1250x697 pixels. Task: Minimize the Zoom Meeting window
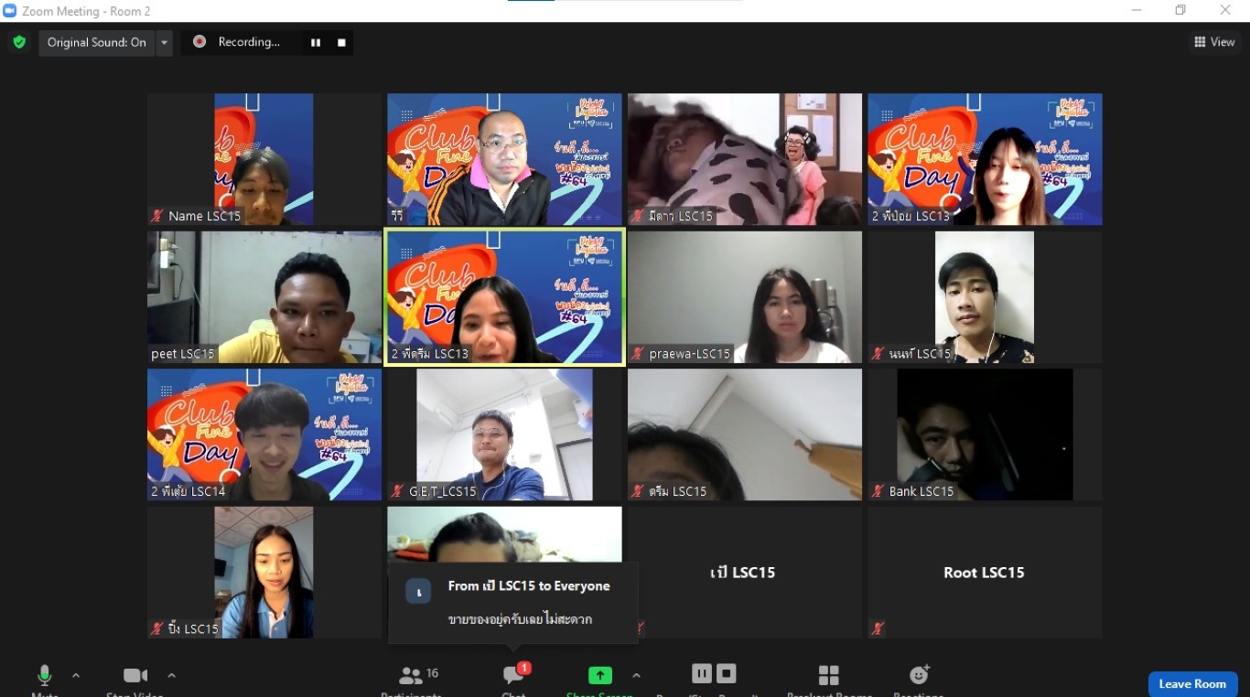click(1137, 11)
